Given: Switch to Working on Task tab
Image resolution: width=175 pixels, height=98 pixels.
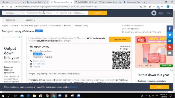Looking at the screenshot, I should point(37,2).
